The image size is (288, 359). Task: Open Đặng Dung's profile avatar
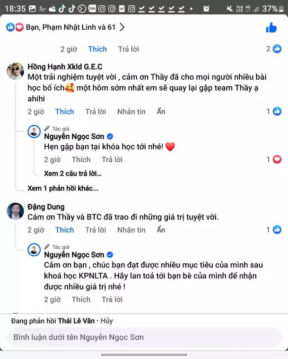[16, 211]
